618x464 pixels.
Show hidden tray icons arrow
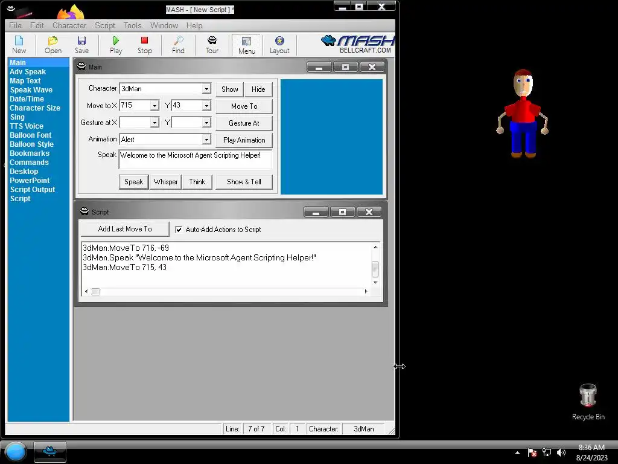[517, 453]
